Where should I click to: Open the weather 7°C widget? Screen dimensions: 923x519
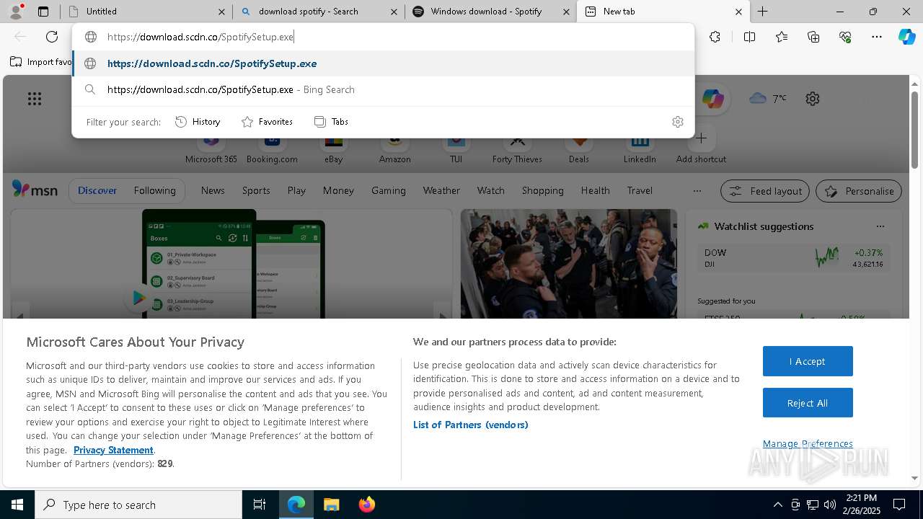pos(768,98)
